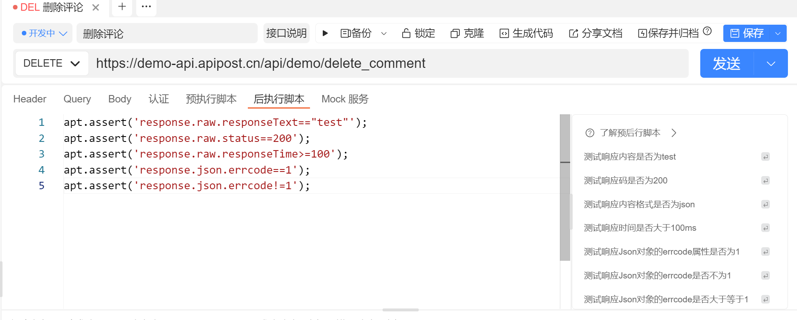Switch to the 预执行脚本 tab
The image size is (797, 320).
[x=211, y=99]
